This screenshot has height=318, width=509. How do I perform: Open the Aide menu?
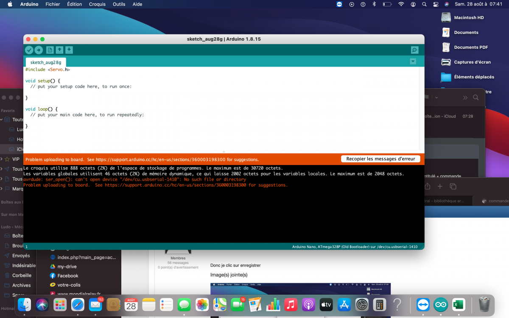tap(137, 4)
